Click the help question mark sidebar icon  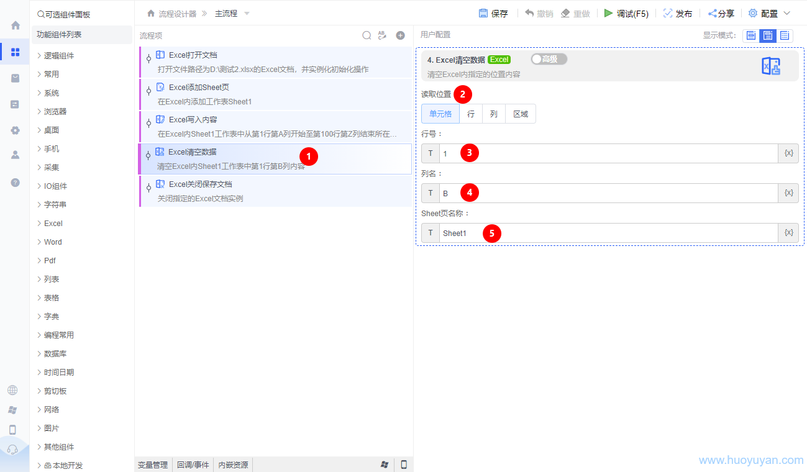[16, 183]
